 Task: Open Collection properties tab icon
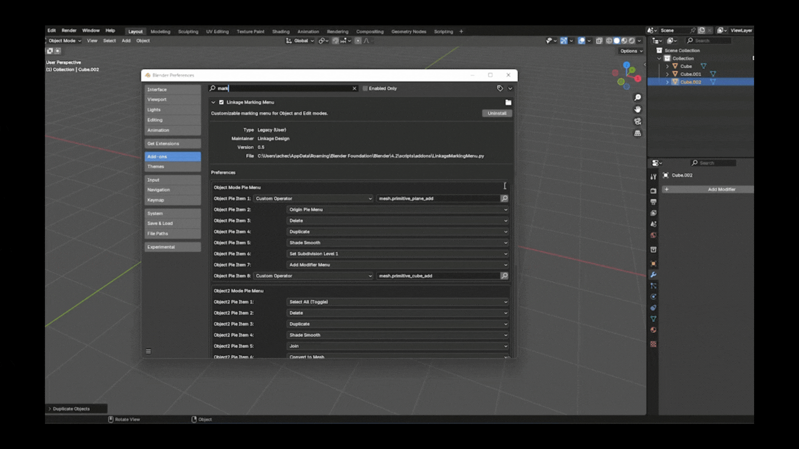(x=654, y=249)
